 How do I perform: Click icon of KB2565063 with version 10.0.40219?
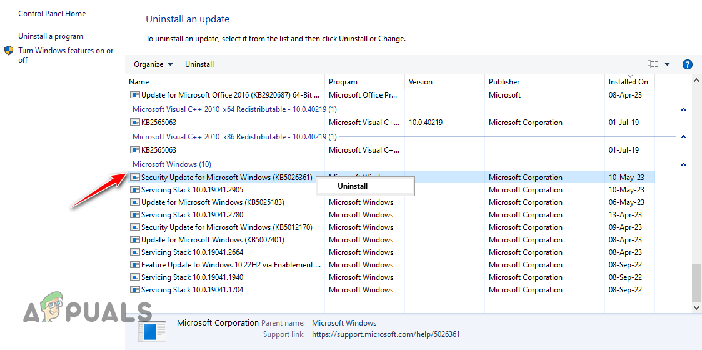(x=135, y=122)
